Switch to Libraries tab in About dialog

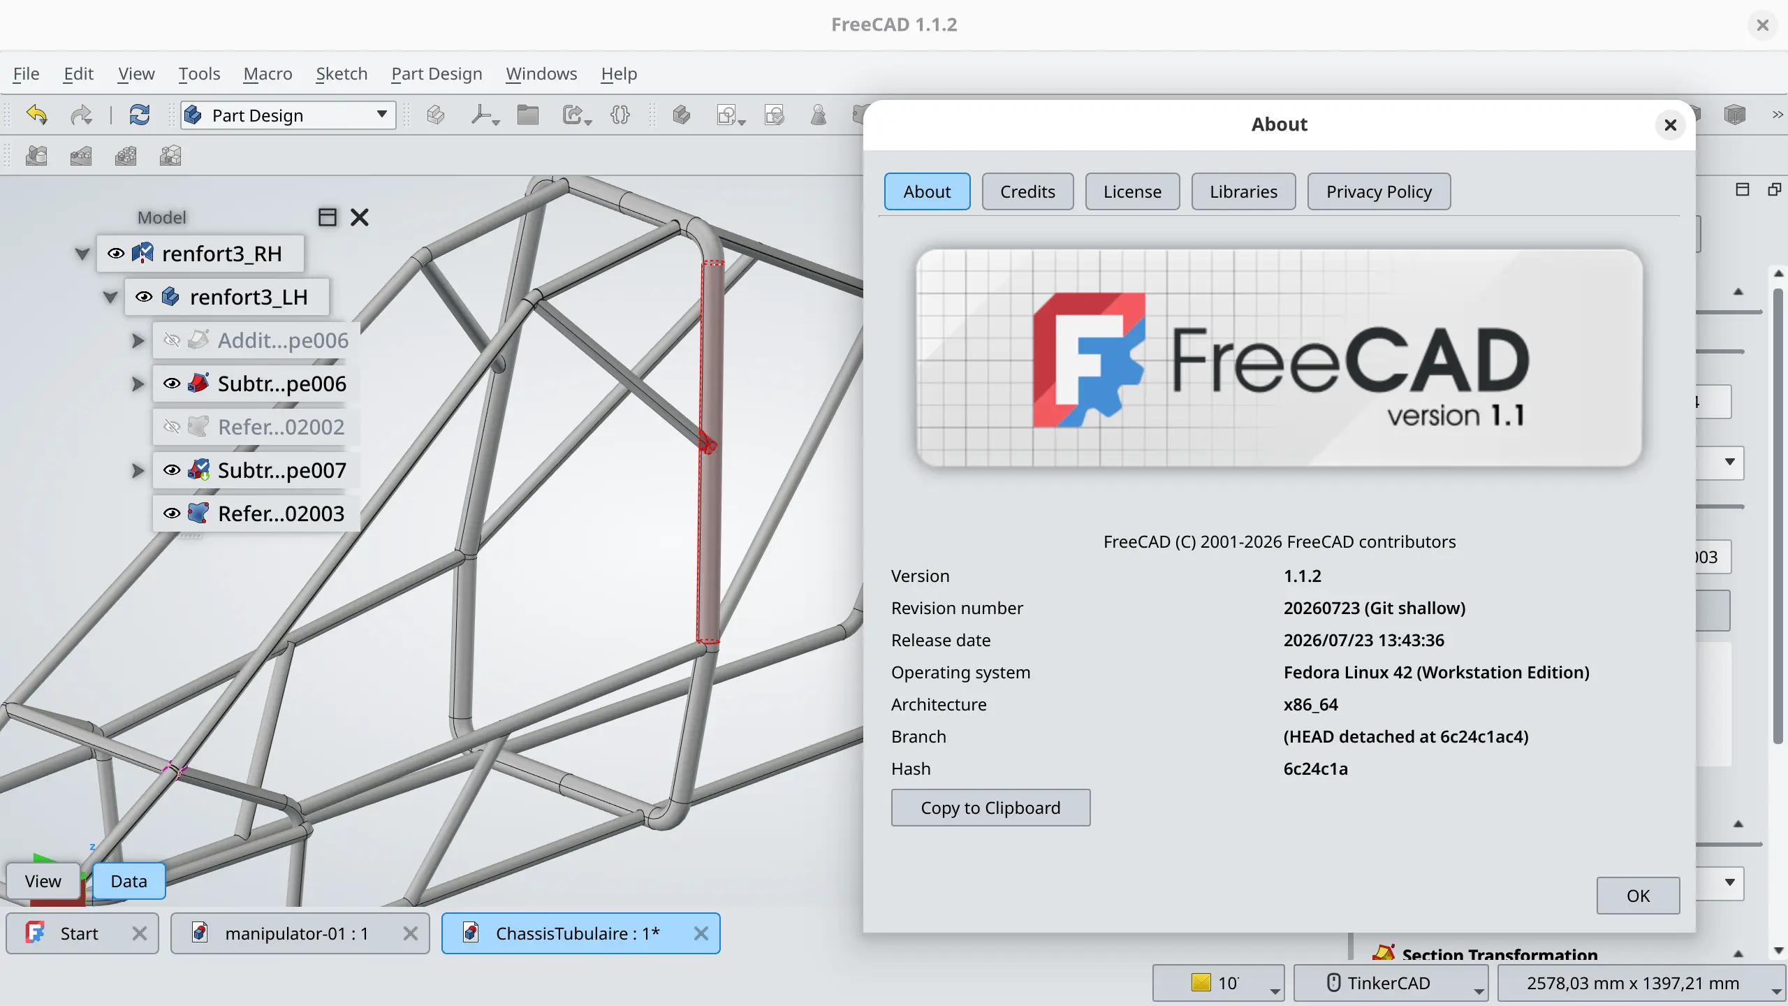click(1243, 191)
